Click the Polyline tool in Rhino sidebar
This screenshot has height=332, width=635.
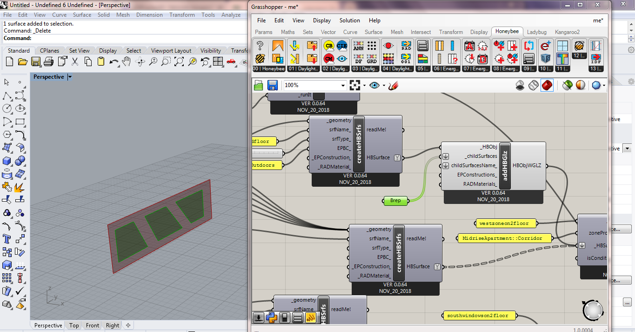coord(7,95)
